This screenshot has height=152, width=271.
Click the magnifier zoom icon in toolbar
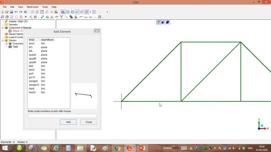click(47, 12)
